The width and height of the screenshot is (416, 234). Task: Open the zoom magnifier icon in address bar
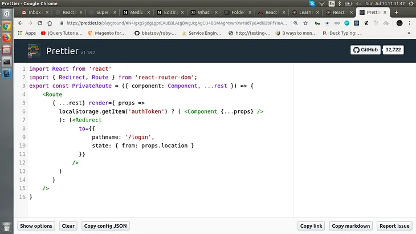[296, 23]
